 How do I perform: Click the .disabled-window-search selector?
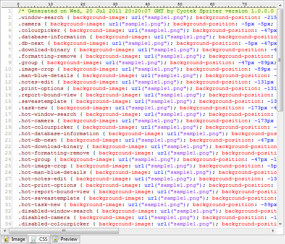coord(55,211)
